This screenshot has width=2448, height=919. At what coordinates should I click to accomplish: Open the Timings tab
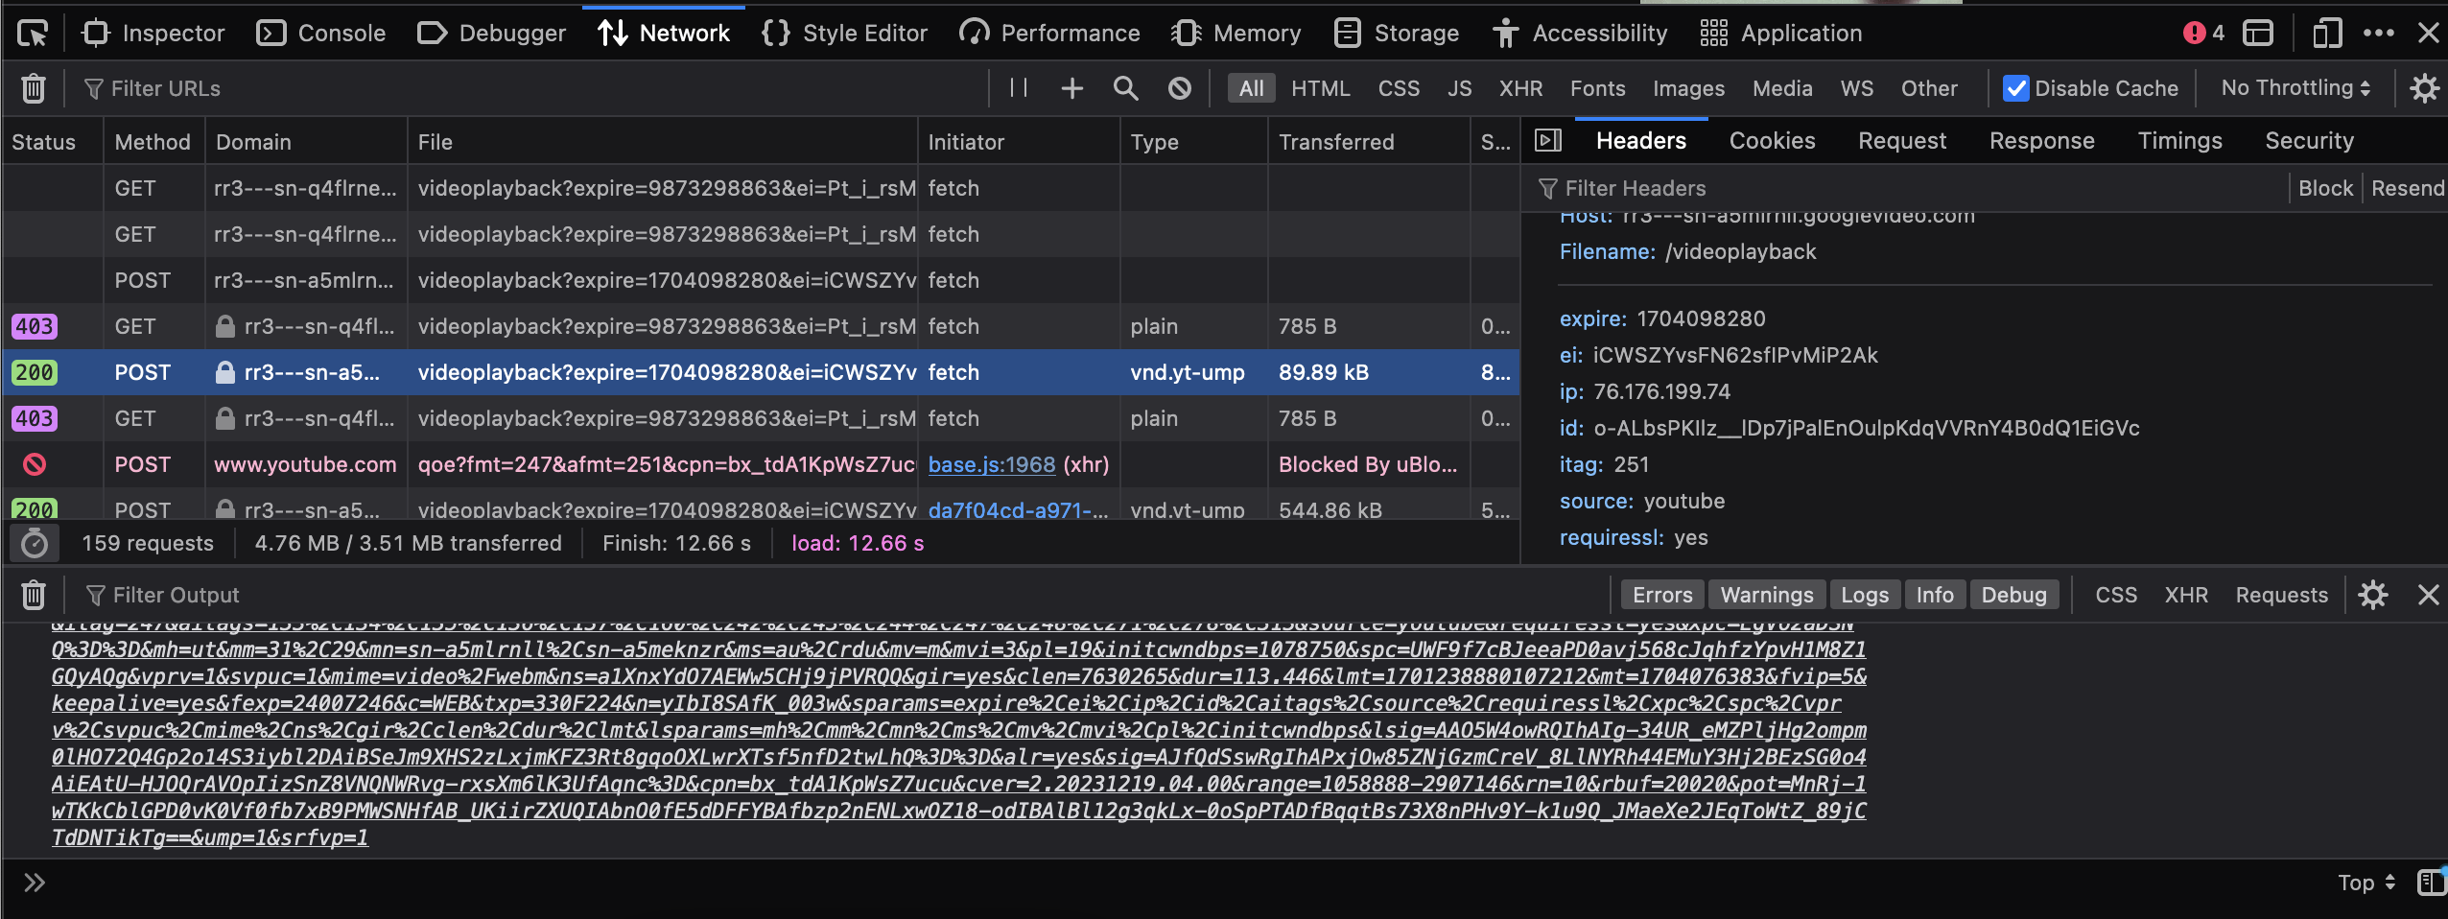coord(2179,141)
